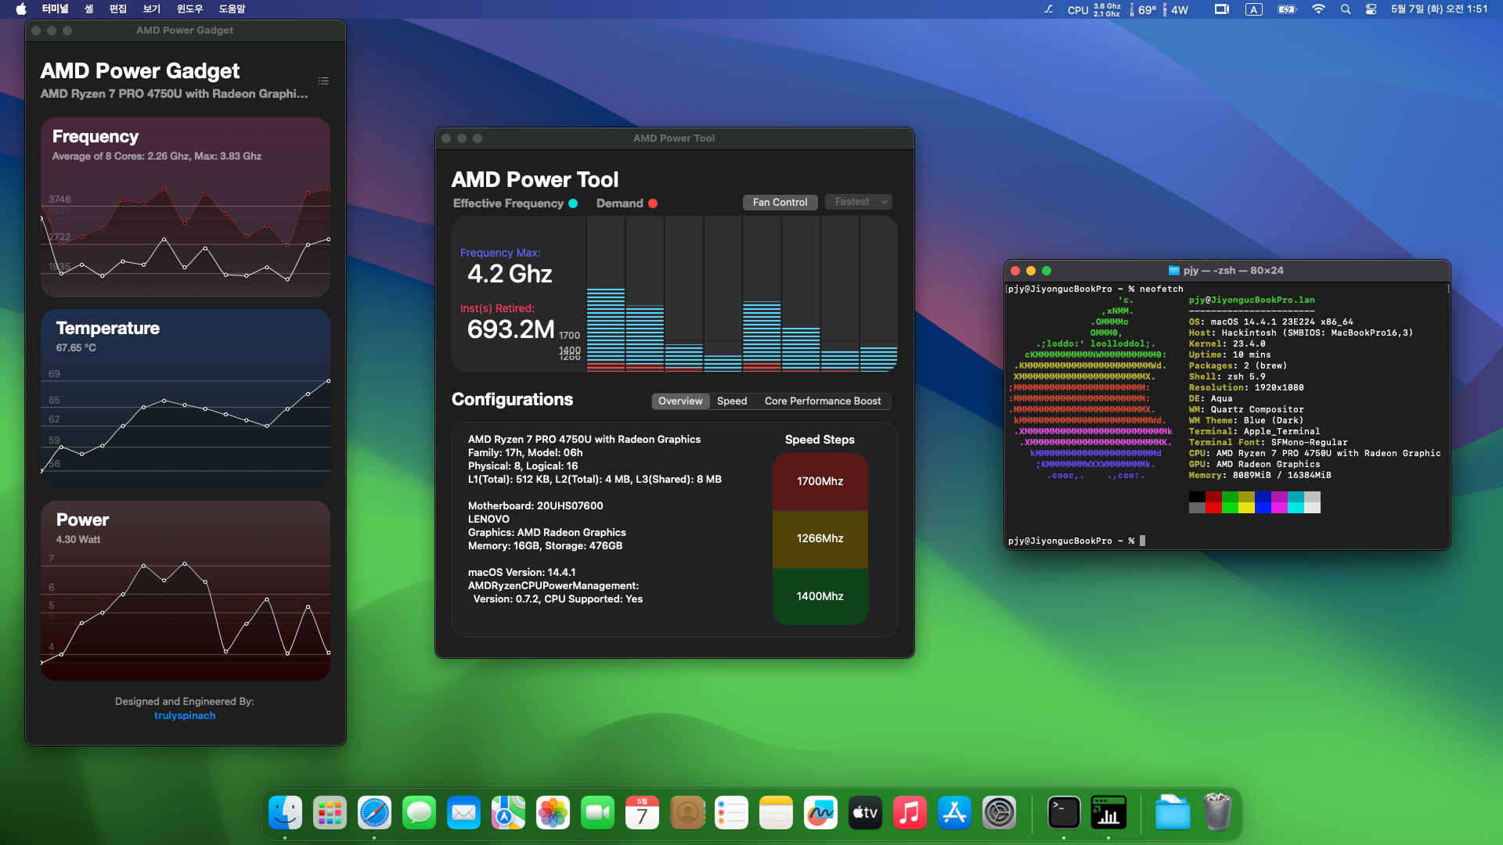Viewport: 1503px width, 845px height.
Task: Open Contacts from the dock
Action: (x=687, y=813)
